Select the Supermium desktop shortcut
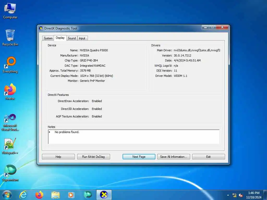Image resolution: width=267 pixels, height=200 pixels. click(10, 173)
